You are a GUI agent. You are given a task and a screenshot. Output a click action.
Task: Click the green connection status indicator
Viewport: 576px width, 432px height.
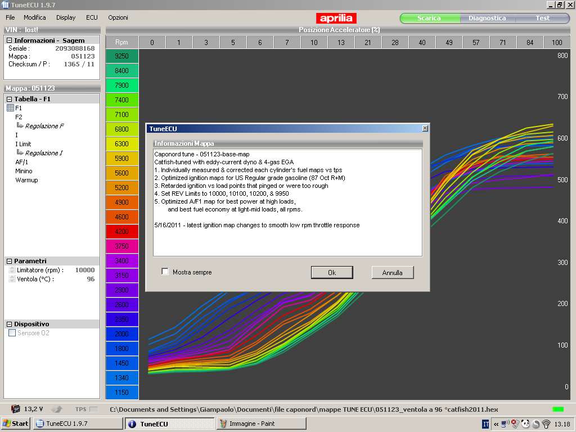558,409
